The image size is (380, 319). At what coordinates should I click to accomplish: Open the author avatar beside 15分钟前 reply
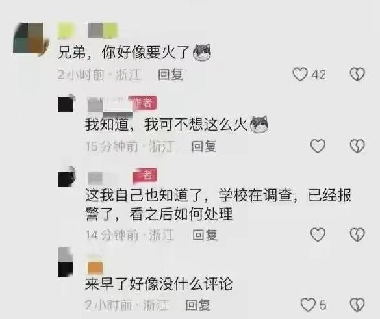point(66,104)
